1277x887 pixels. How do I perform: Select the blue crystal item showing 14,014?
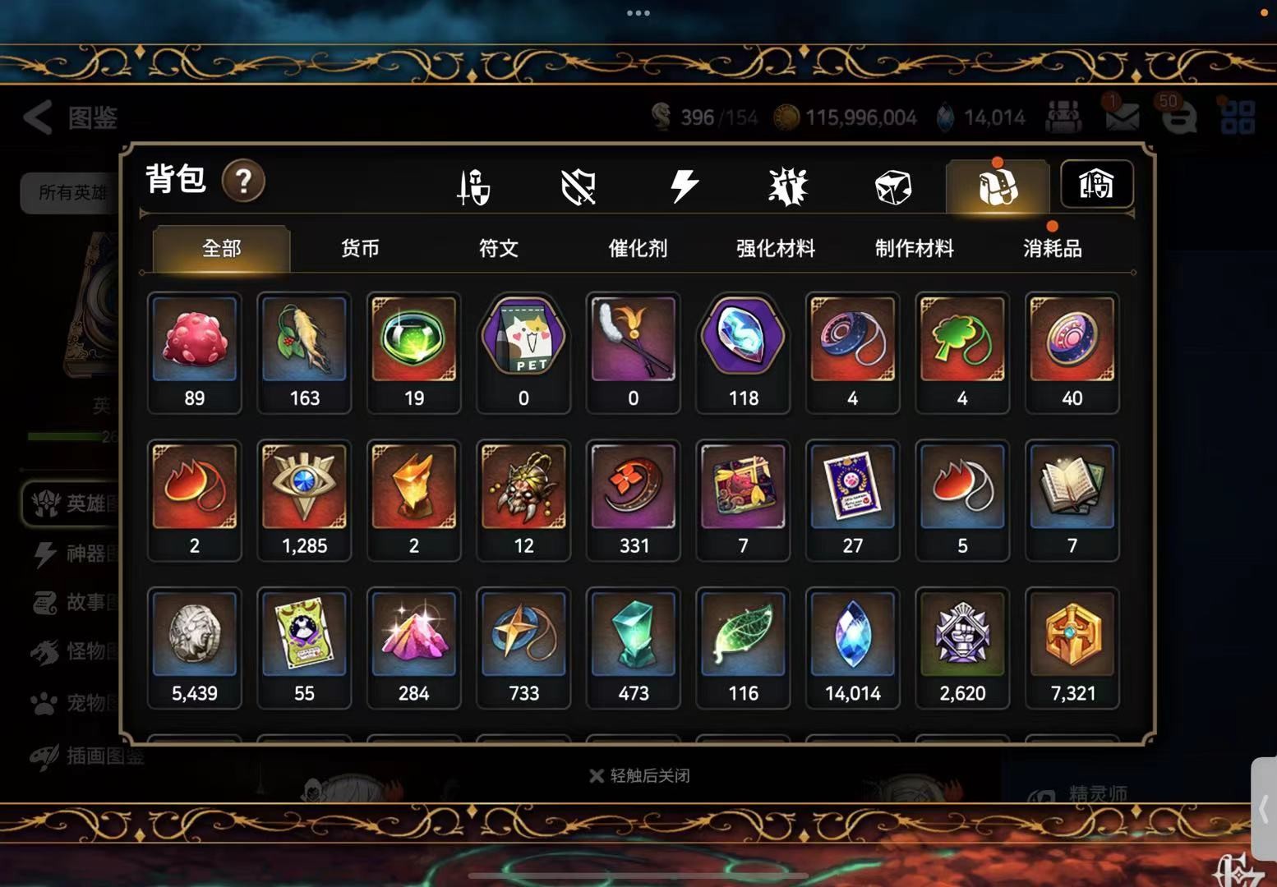coord(853,648)
